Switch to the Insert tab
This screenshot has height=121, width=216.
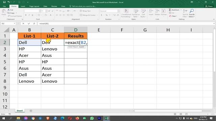click(23, 6)
